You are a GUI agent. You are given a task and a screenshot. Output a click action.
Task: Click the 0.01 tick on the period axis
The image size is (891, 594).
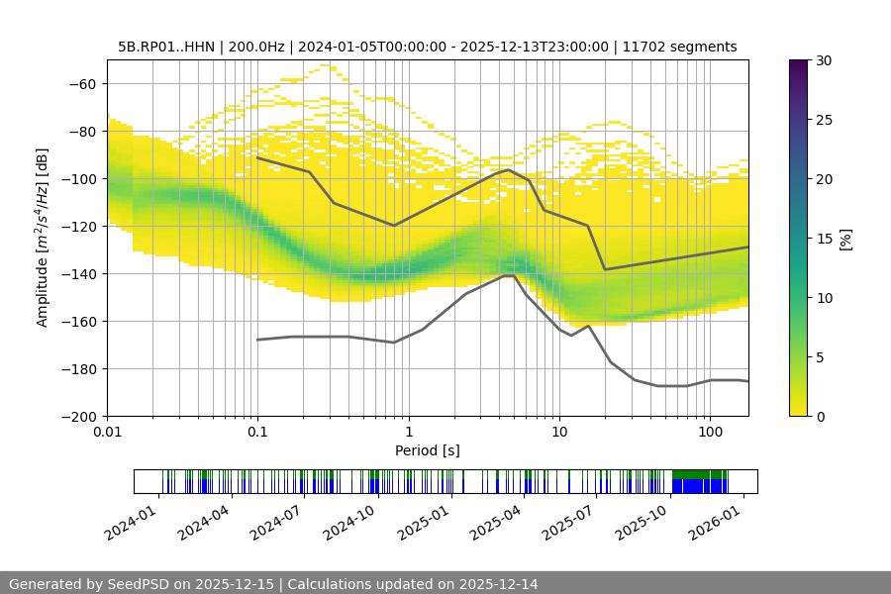click(x=107, y=432)
